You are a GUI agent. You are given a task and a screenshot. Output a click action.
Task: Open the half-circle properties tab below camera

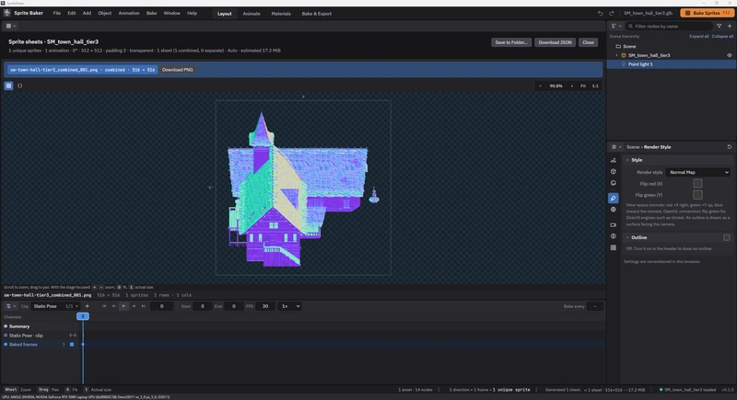point(614,236)
